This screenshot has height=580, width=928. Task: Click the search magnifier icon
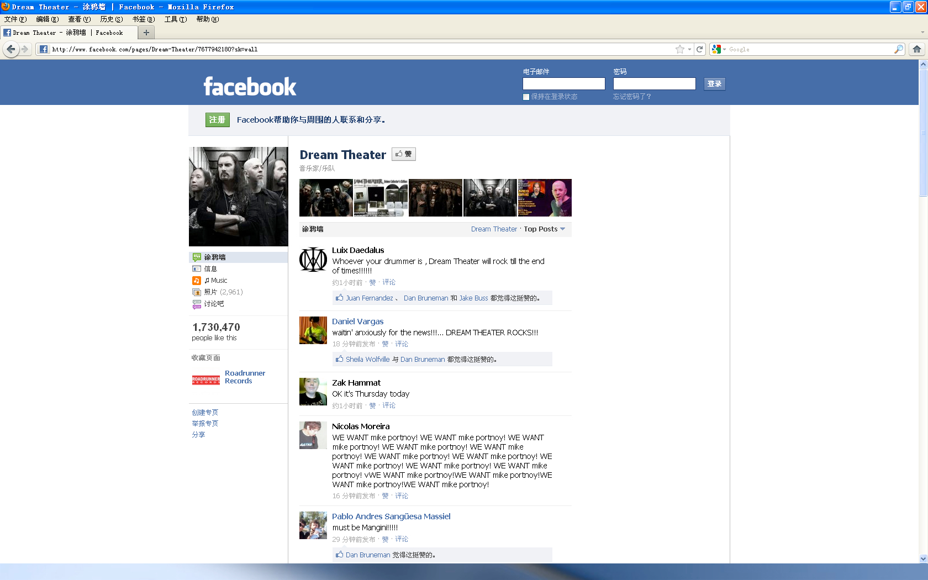(899, 49)
